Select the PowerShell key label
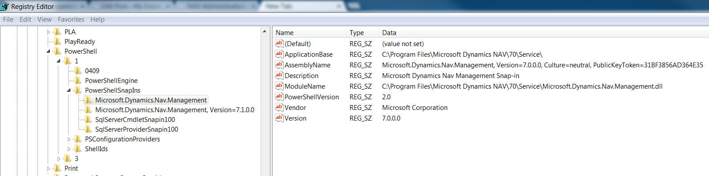Image resolution: width=709 pixels, height=176 pixels. click(x=81, y=51)
